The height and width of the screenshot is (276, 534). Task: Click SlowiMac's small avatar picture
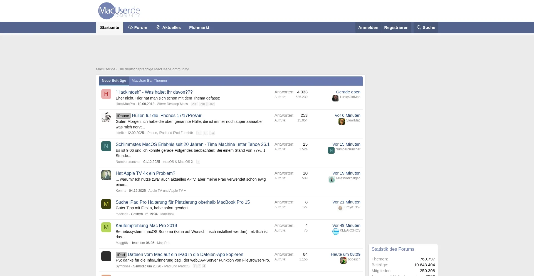[342, 121]
